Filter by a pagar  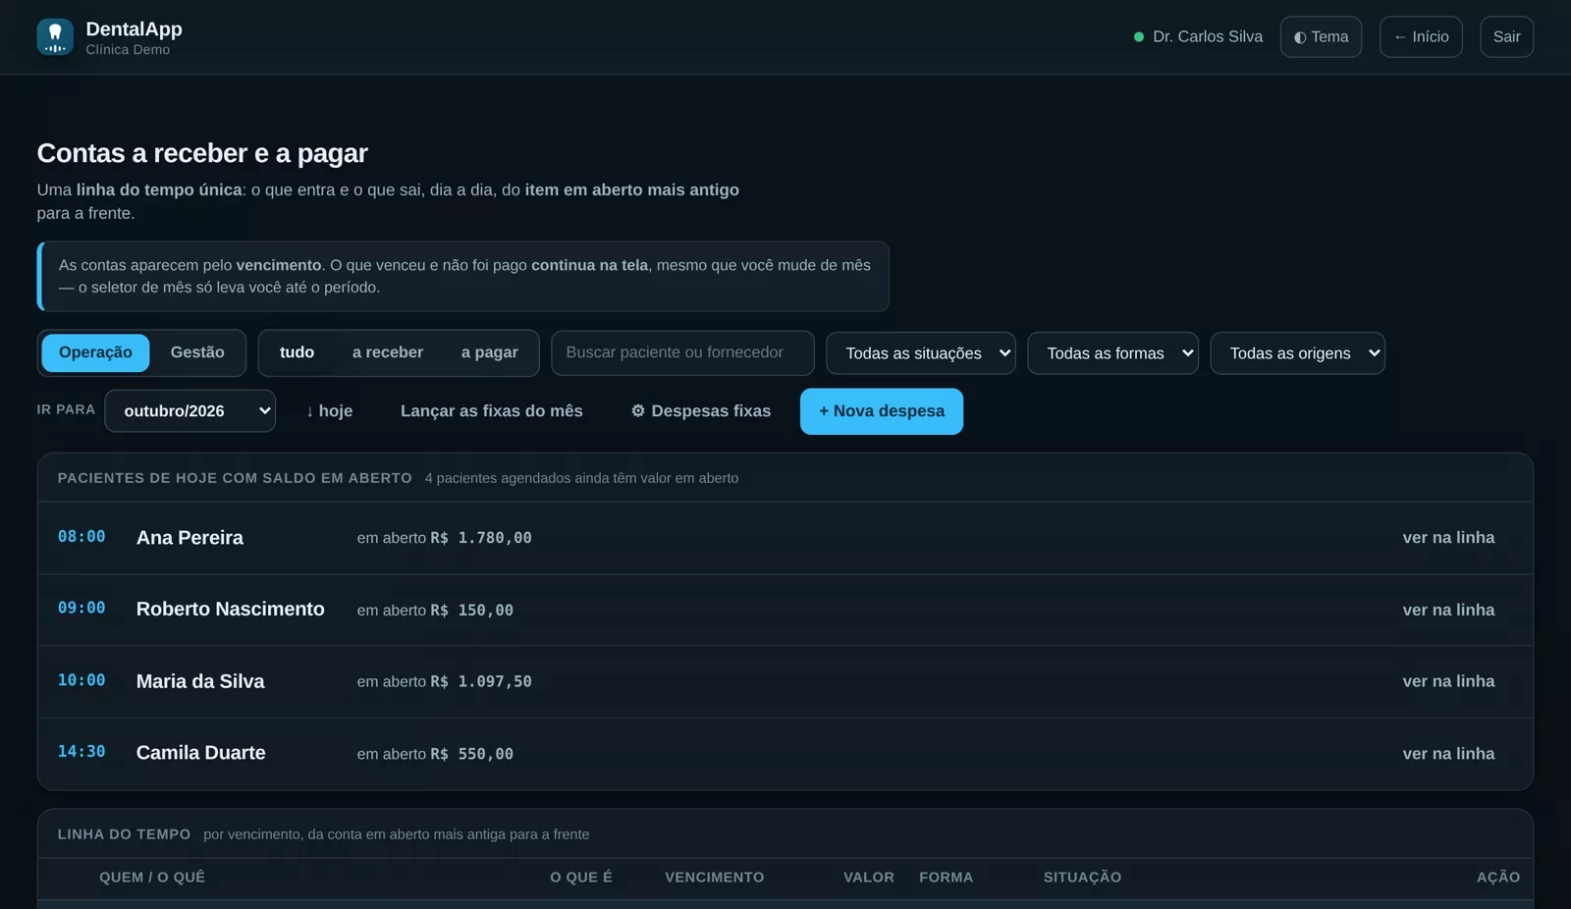click(x=489, y=352)
